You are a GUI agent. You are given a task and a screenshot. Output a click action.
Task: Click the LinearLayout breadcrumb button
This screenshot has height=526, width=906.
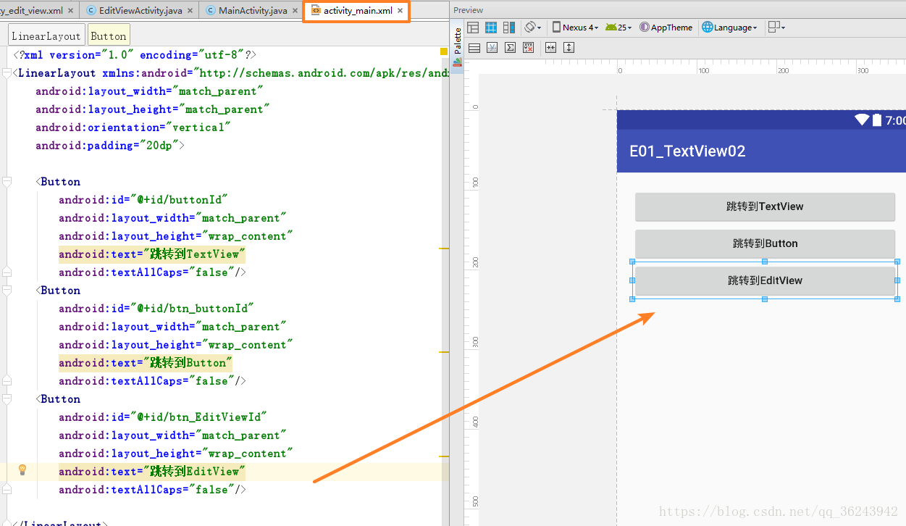(46, 34)
